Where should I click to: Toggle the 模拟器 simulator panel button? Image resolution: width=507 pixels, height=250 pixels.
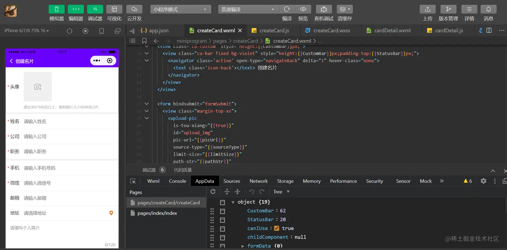56,9
